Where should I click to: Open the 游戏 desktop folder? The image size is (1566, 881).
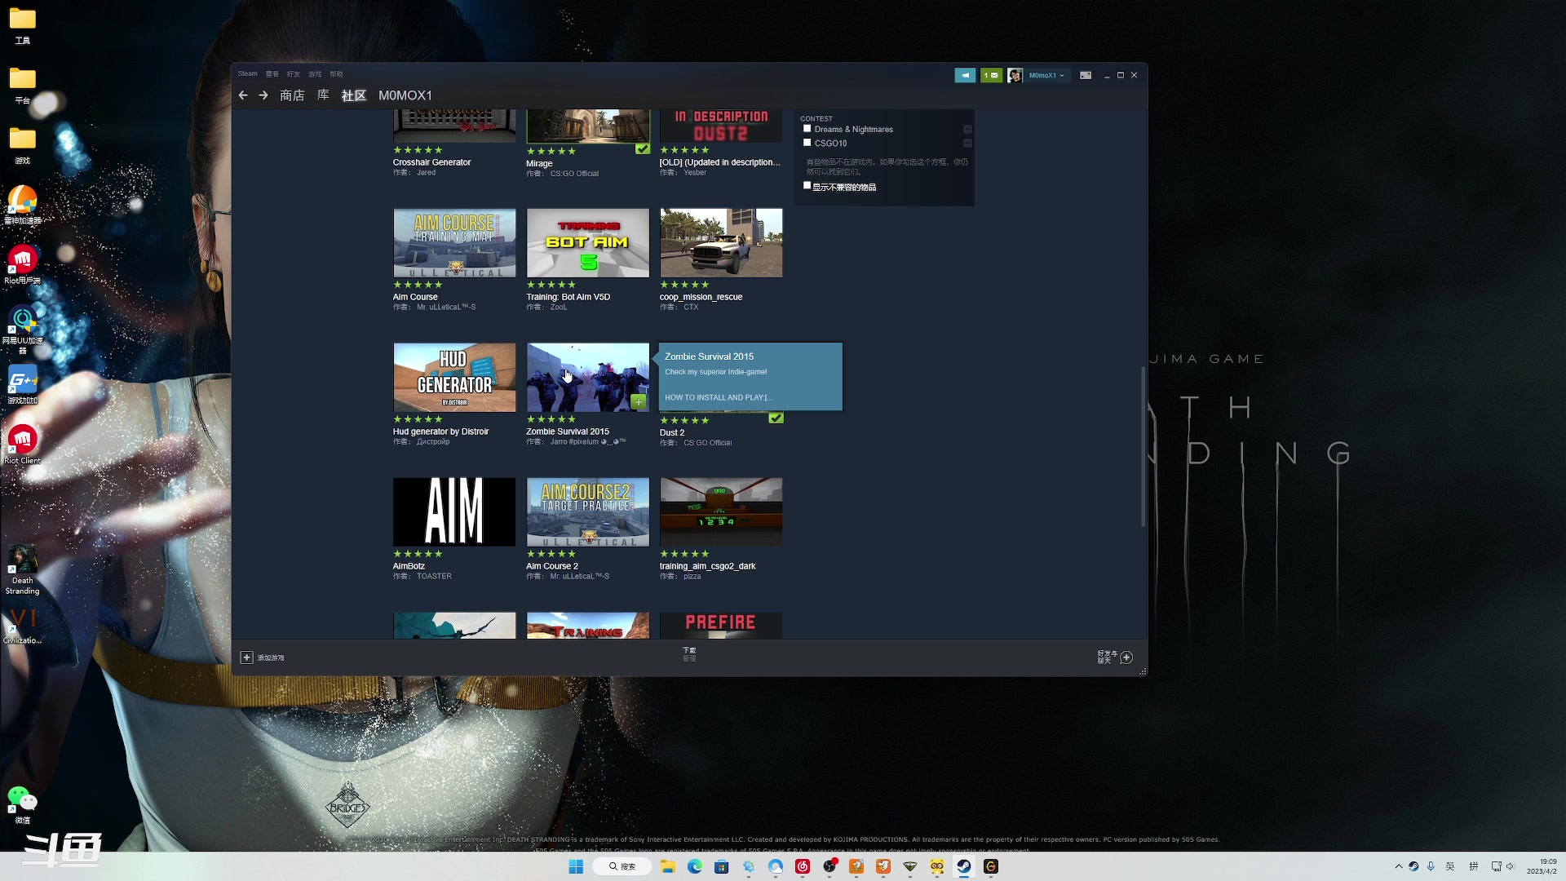22,145
